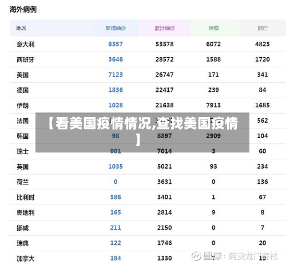The width and height of the screenshot is (286, 265).
Task: Click deaths value 67
Action: pyautogui.click(x=263, y=197)
